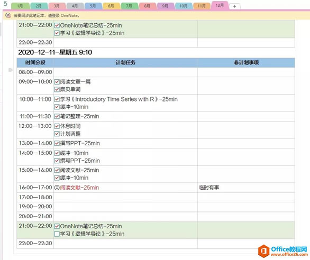
Task: Click the 临时有事 unplanned note cell
Action: (246, 188)
